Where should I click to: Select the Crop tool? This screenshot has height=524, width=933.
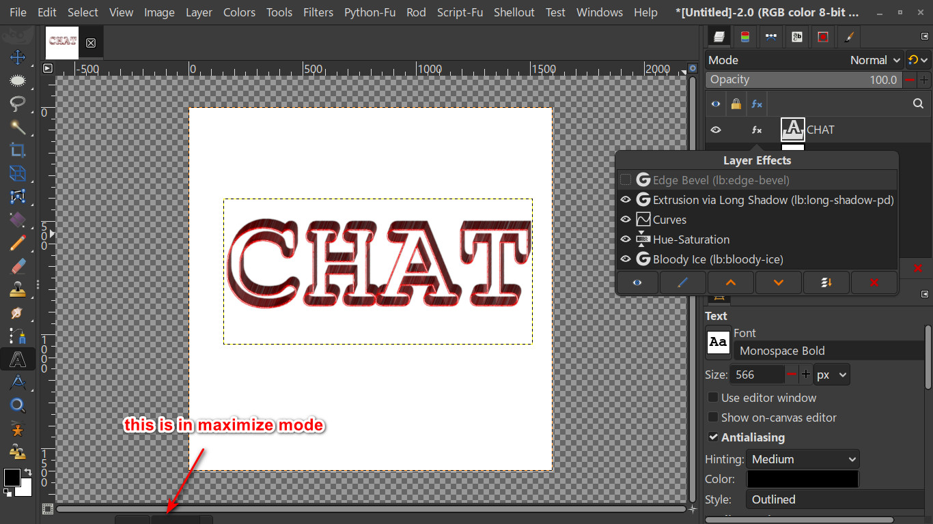point(18,150)
